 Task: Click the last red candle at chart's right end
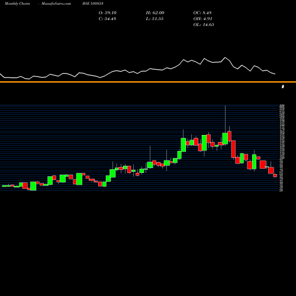pos(275,175)
